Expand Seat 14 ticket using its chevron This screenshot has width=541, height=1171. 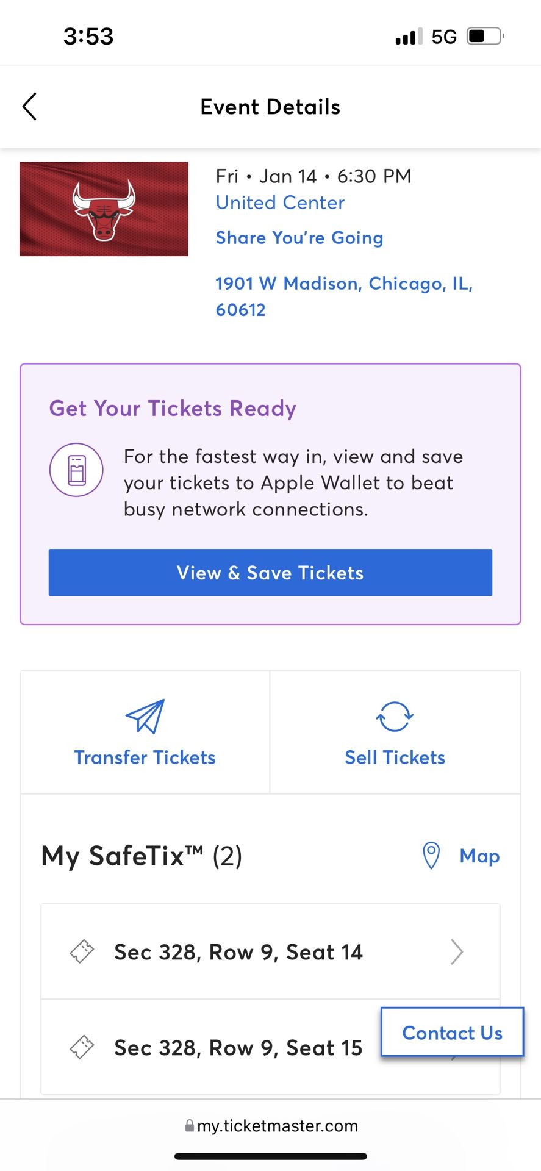457,951
